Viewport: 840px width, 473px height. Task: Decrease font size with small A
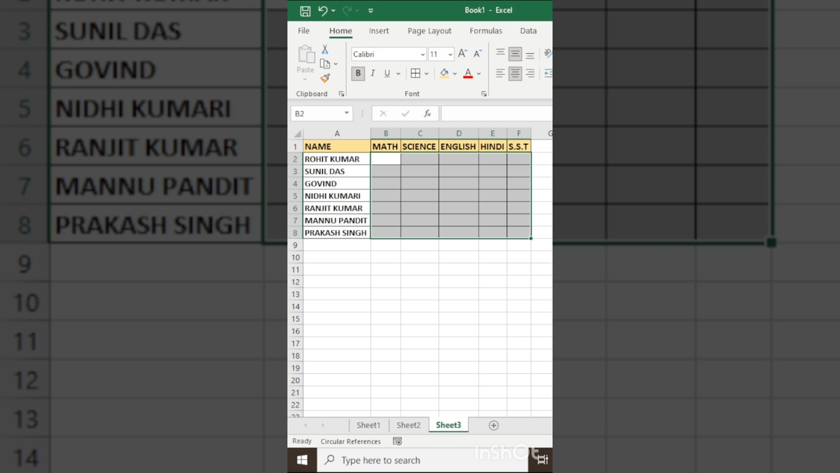click(x=477, y=54)
